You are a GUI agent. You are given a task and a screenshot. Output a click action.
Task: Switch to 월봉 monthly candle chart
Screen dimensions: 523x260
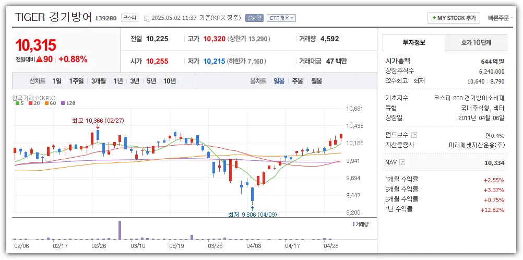[x=316, y=81]
